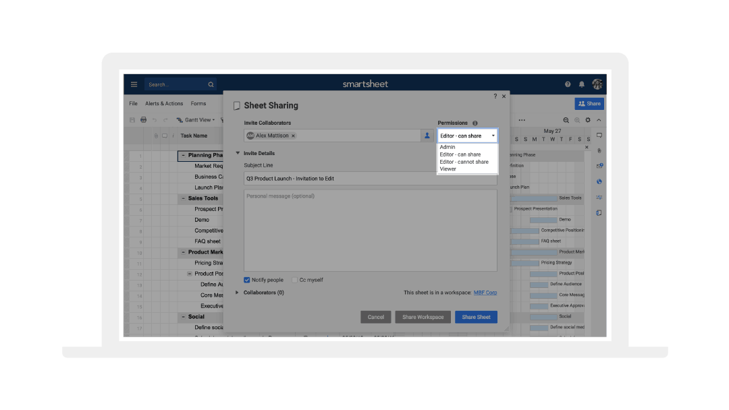Click the Subject Line input field
Screen dimensions: 729x410
coord(371,178)
